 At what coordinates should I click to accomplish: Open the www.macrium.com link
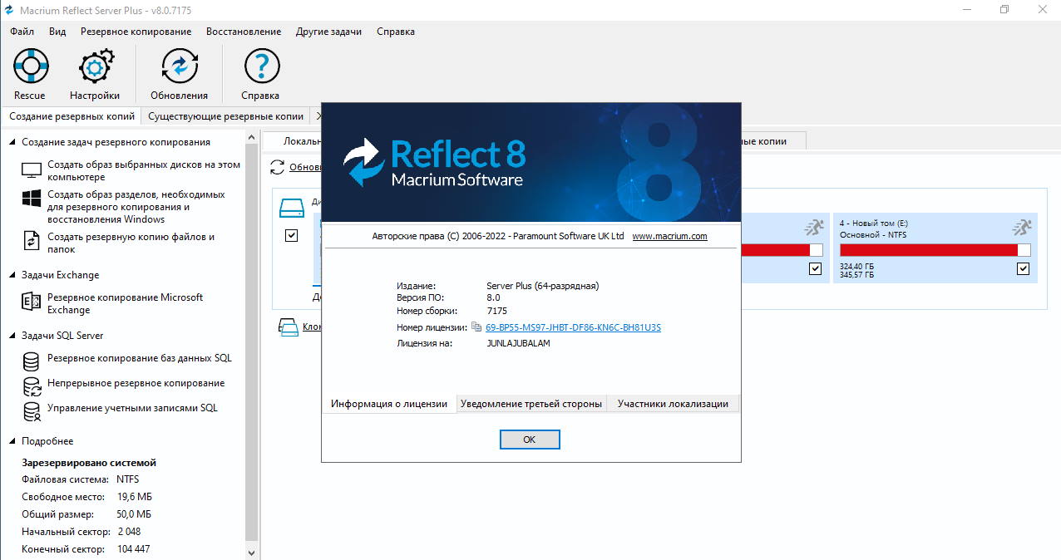click(669, 236)
